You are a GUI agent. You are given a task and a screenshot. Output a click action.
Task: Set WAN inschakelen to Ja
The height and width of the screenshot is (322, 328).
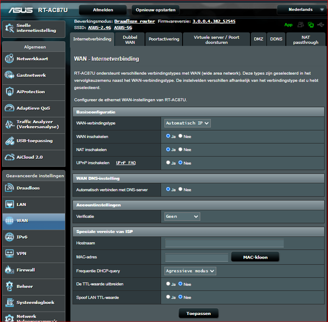click(168, 136)
